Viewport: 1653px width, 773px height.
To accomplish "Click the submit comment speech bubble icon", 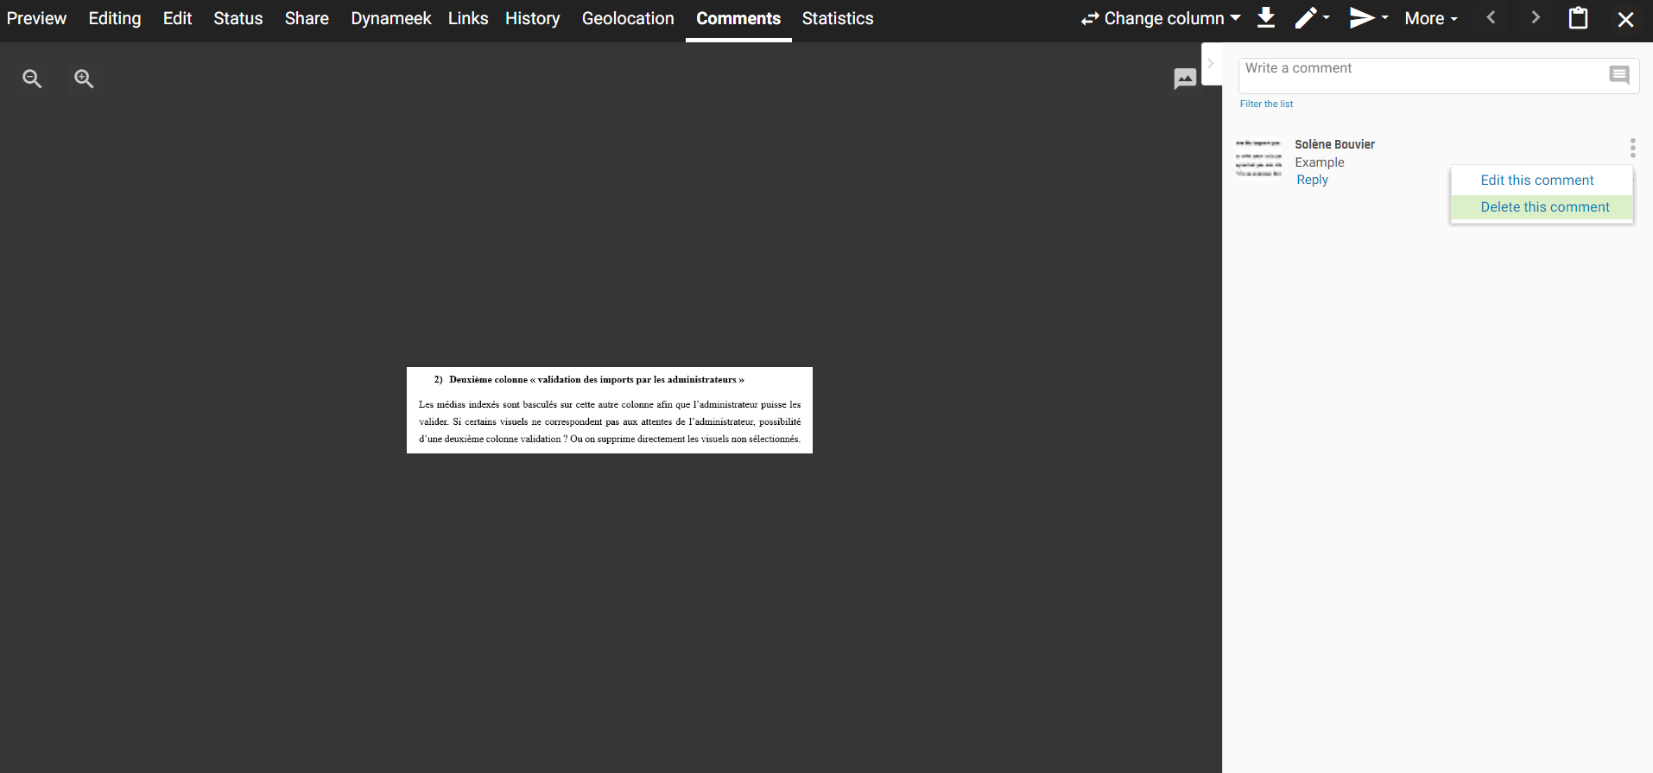I will pos(1619,75).
